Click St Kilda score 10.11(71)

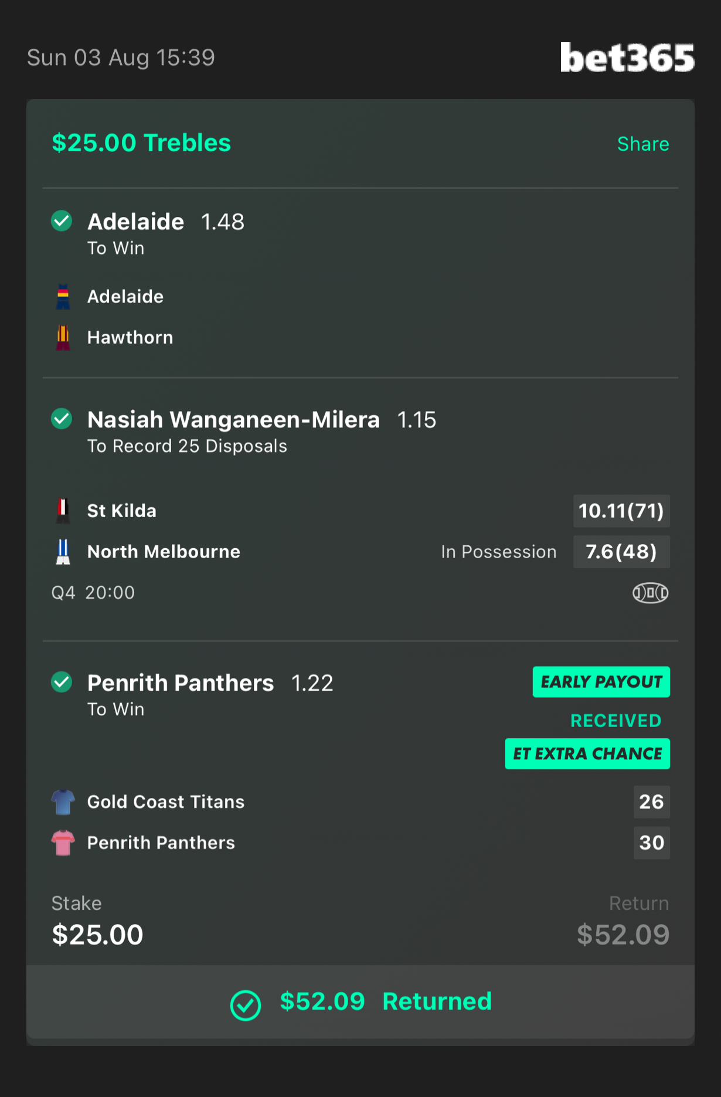click(x=621, y=511)
